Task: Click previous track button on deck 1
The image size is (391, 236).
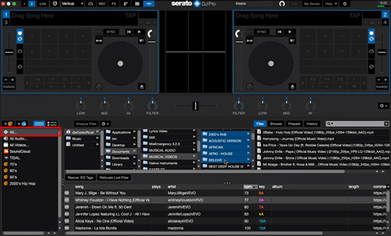Action: point(128,32)
